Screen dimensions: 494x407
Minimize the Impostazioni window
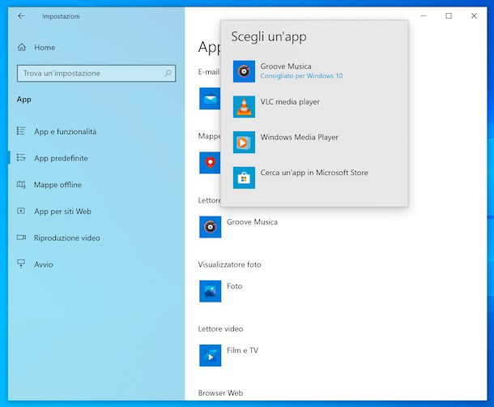[x=424, y=15]
